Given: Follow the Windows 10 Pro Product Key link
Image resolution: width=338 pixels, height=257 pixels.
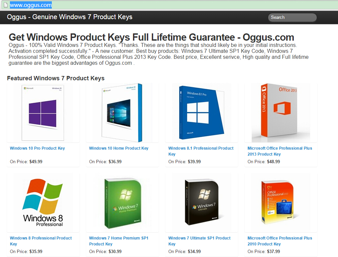Looking at the screenshot, I should pyautogui.click(x=37, y=148).
